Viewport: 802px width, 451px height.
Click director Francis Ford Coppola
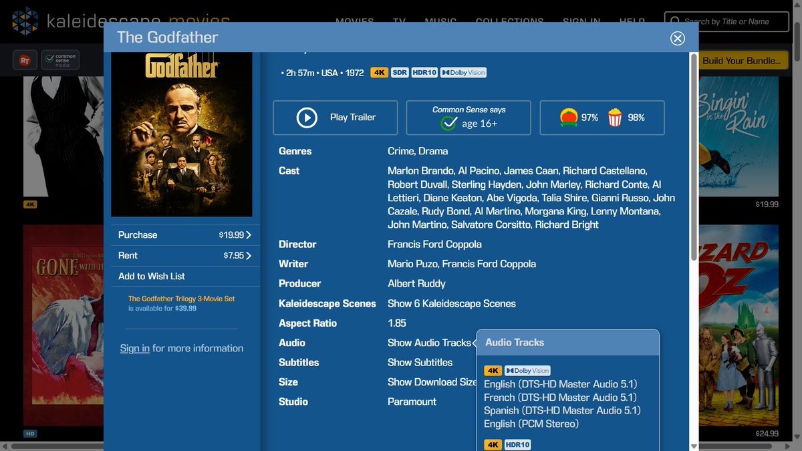coord(434,245)
